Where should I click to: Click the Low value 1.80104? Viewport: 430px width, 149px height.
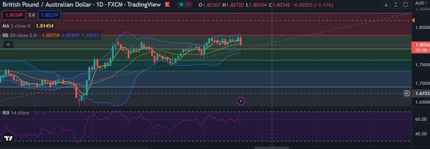258,5
